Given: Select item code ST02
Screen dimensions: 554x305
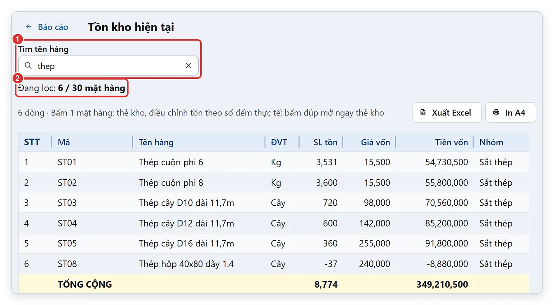Looking at the screenshot, I should pyautogui.click(x=67, y=183).
